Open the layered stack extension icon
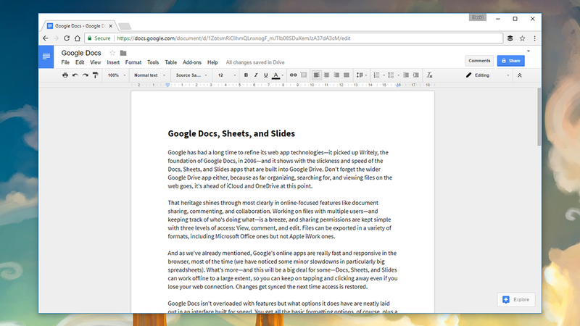This screenshot has width=580, height=326. click(510, 38)
